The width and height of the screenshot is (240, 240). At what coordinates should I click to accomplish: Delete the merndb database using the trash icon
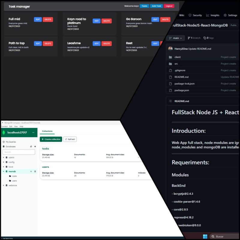[x=35, y=171]
